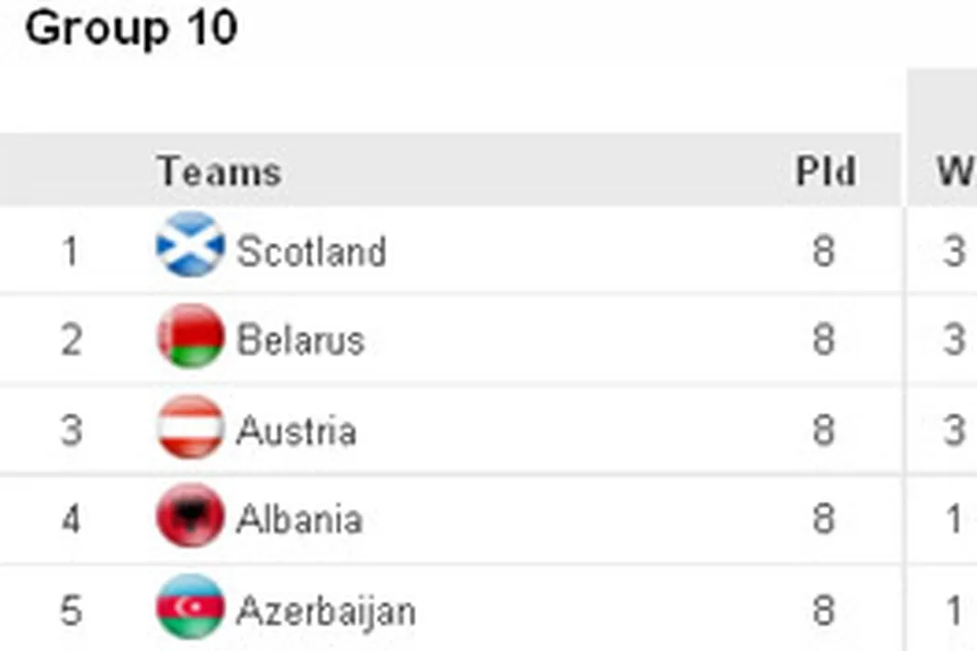The image size is (977, 651).
Task: Click Scotland's games played value
Action: [823, 251]
